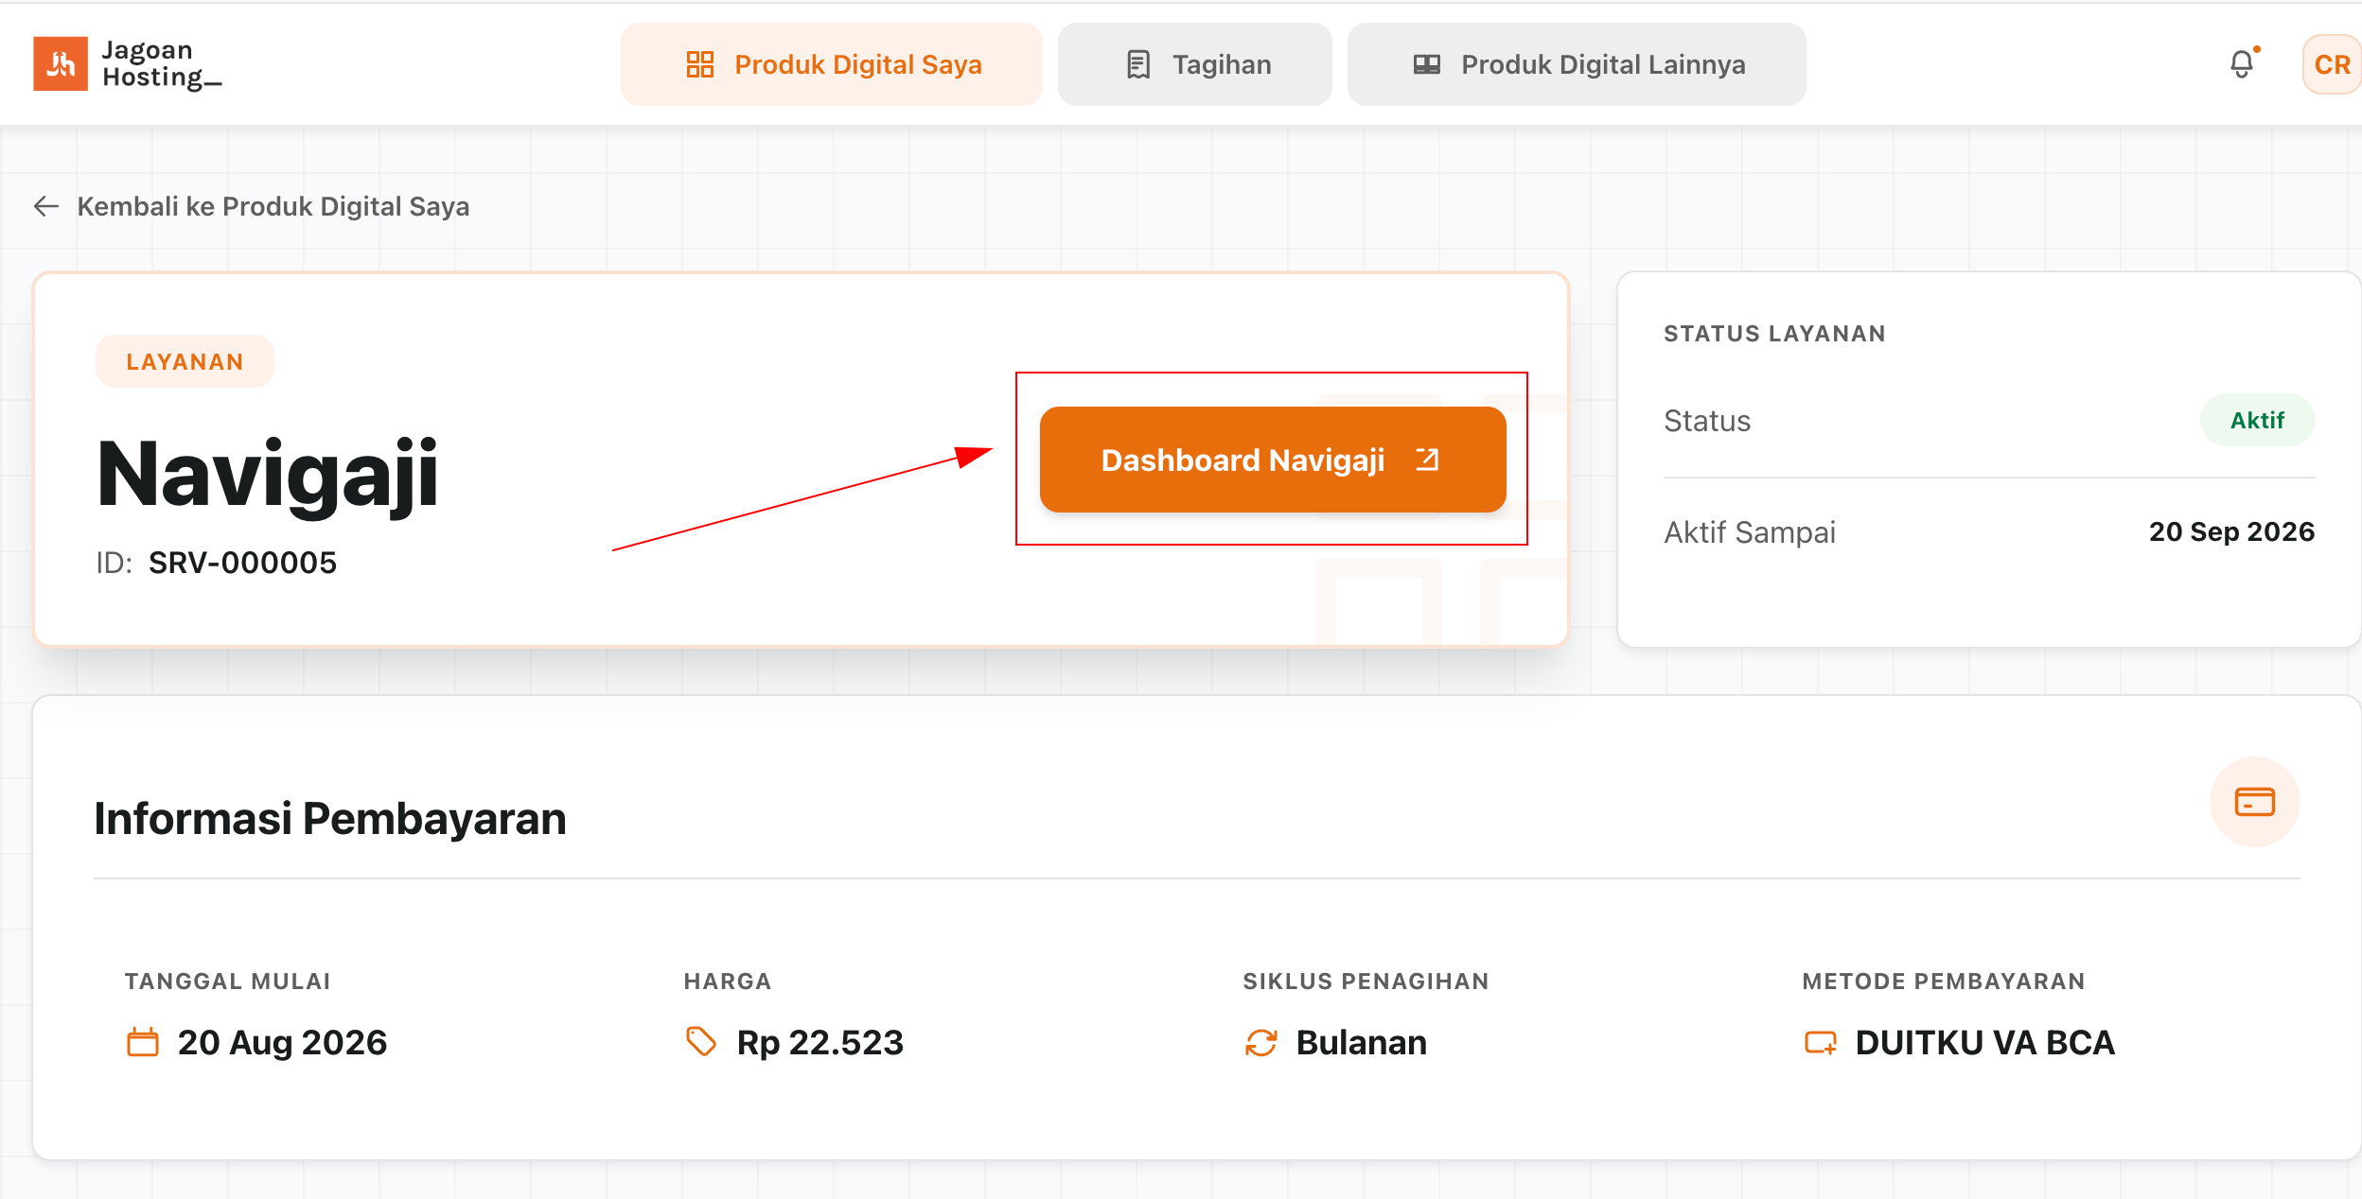Screen dimensions: 2362x1199
Task: Click the grid icon in Produk Digital Saya
Action: pyautogui.click(x=699, y=64)
